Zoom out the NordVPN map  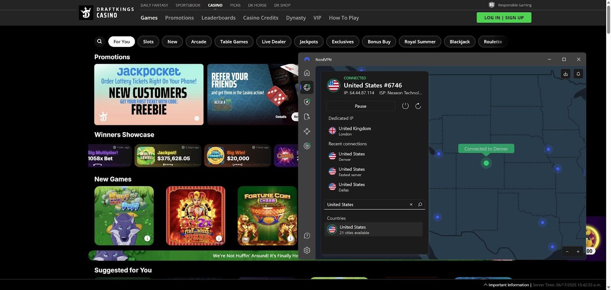click(x=567, y=251)
